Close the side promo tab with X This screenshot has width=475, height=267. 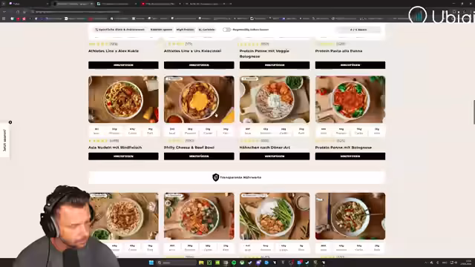[x=10, y=122]
